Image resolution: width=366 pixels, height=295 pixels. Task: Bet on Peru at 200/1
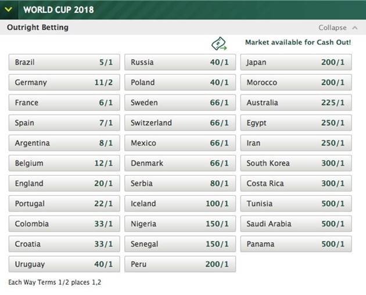point(180,264)
